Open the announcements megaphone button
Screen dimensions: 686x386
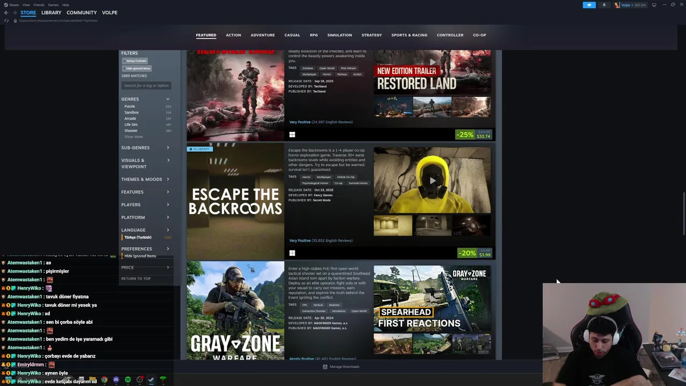(589, 5)
